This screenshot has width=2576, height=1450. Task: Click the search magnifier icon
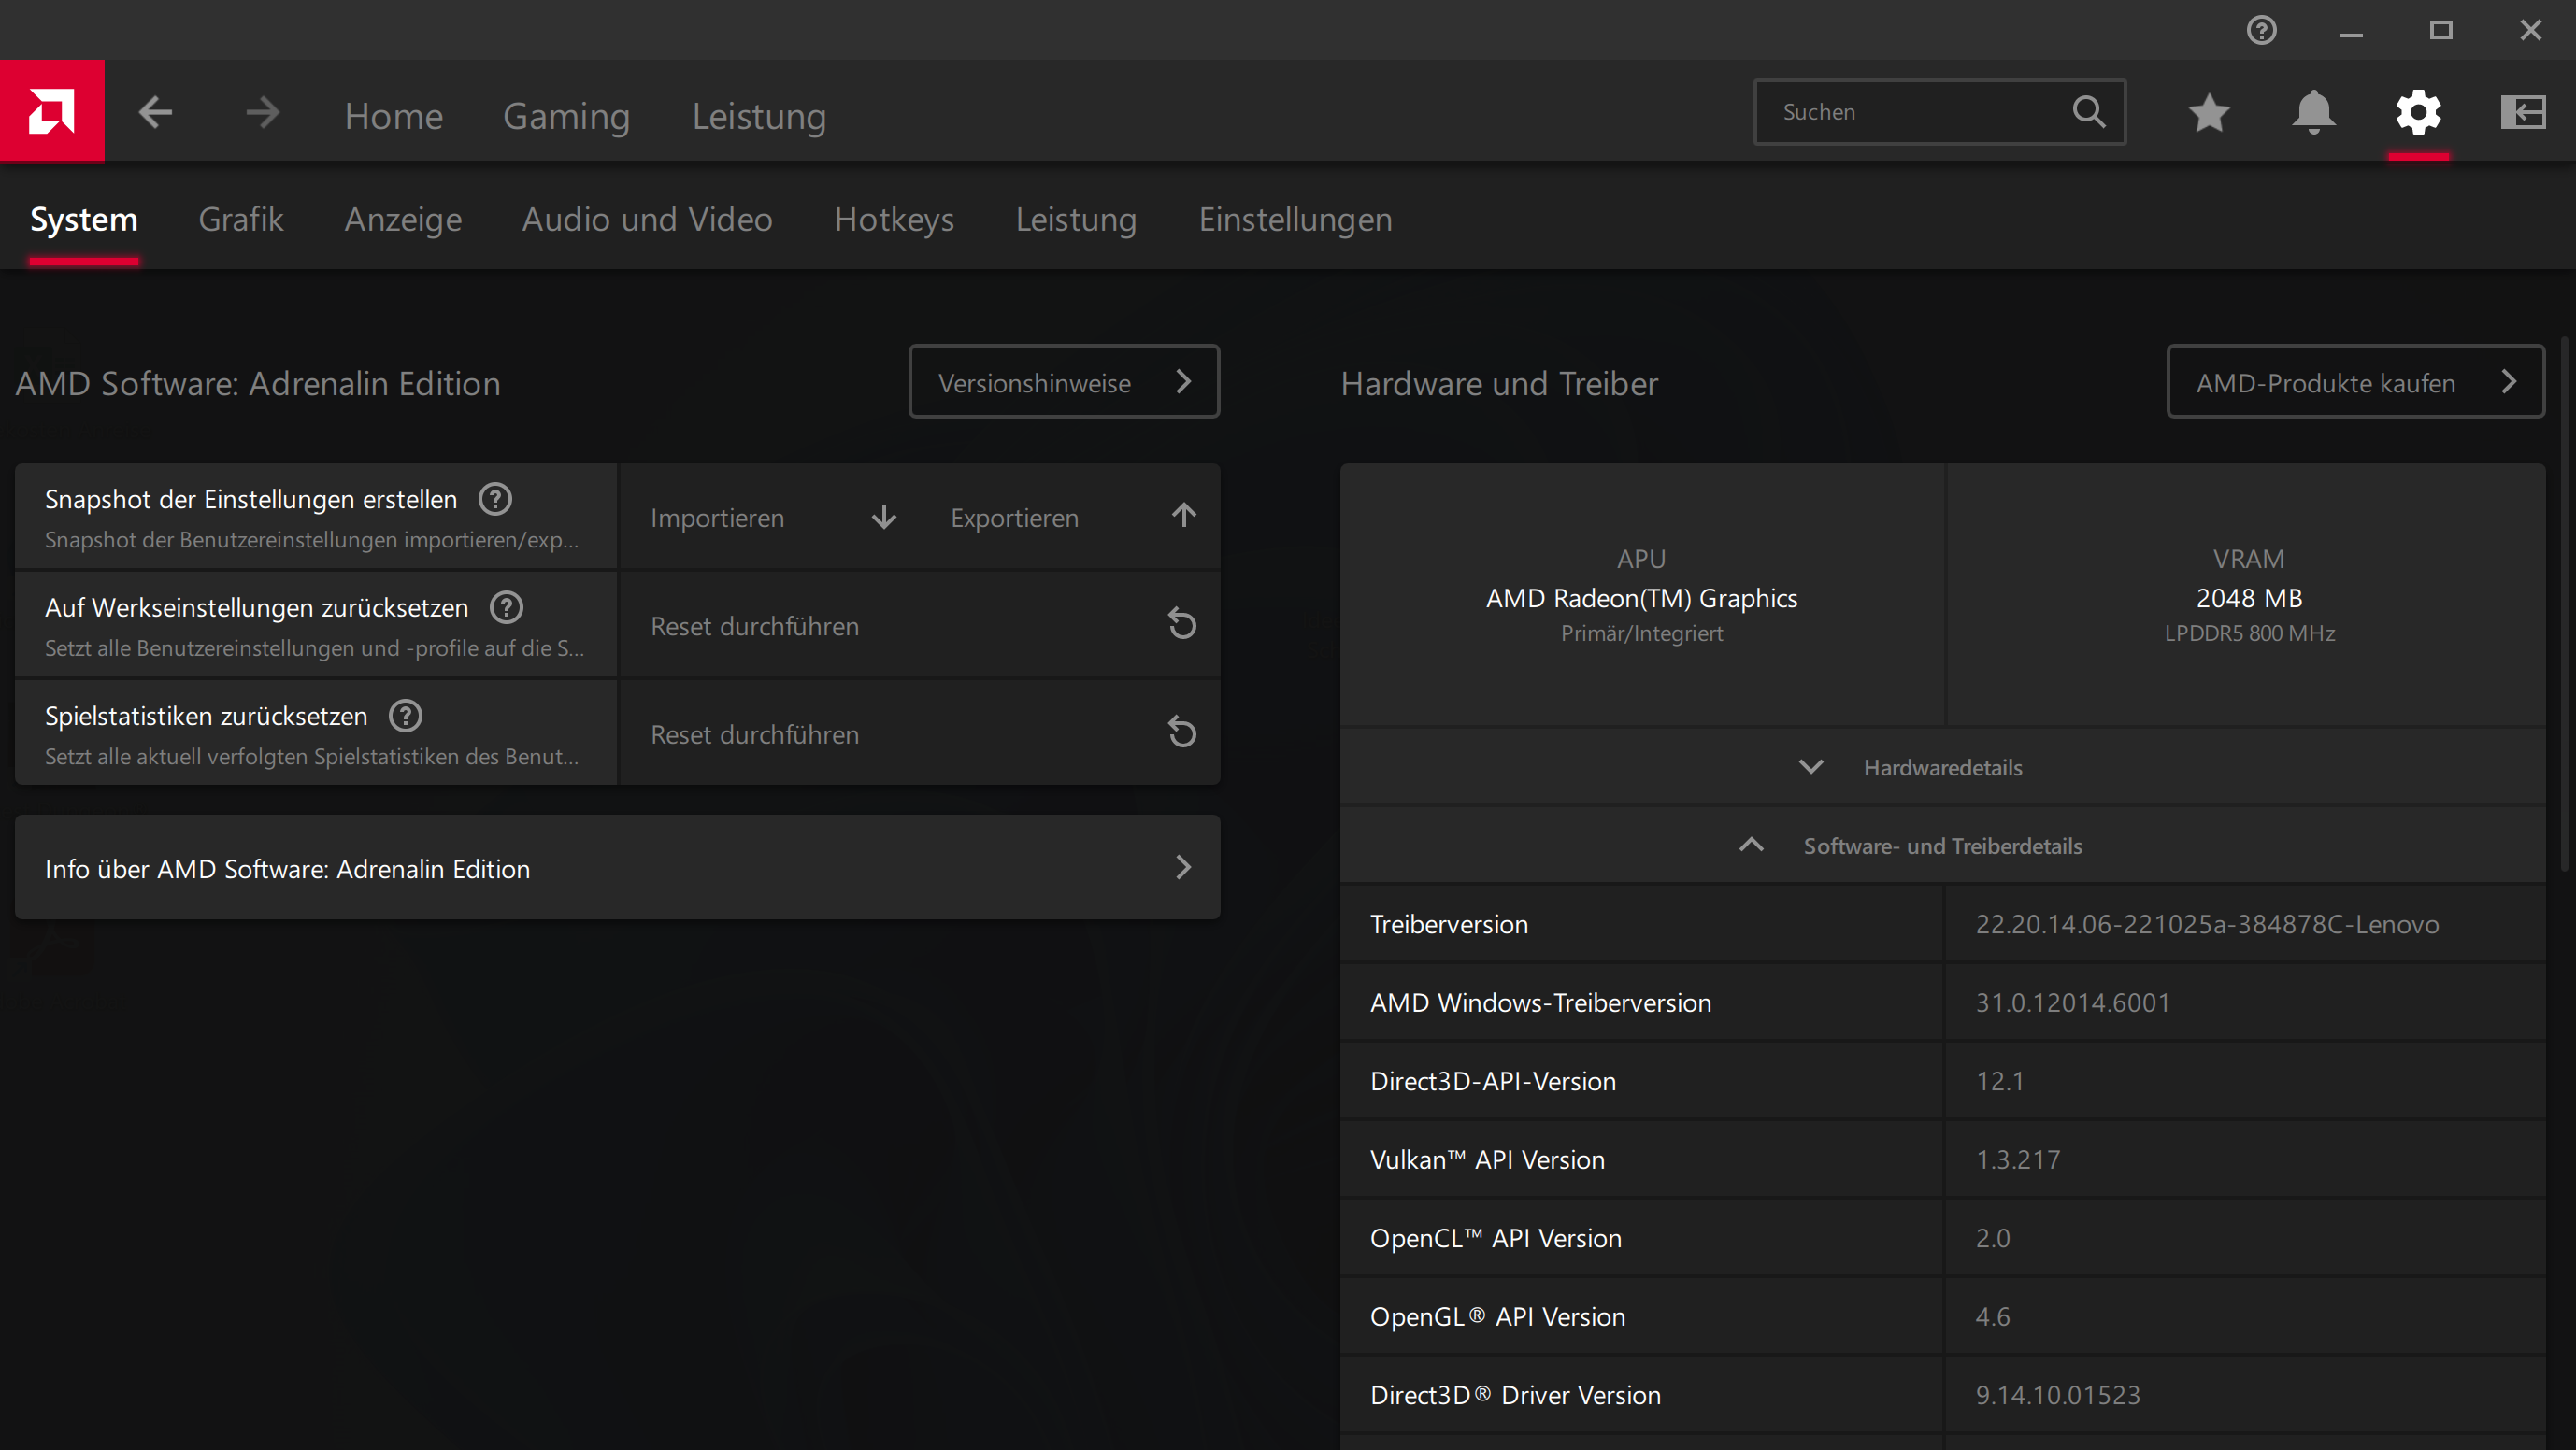click(2088, 112)
